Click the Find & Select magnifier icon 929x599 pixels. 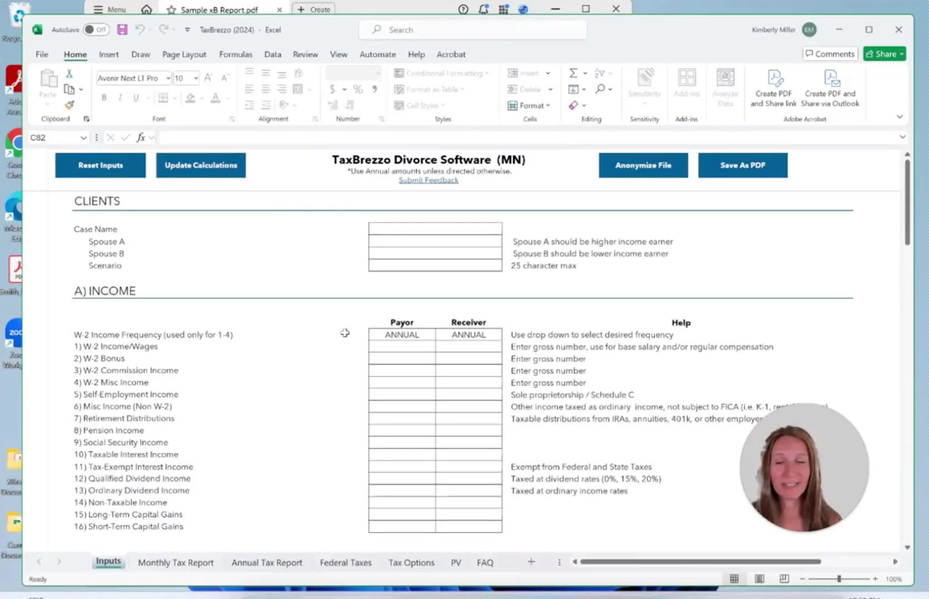tap(600, 89)
